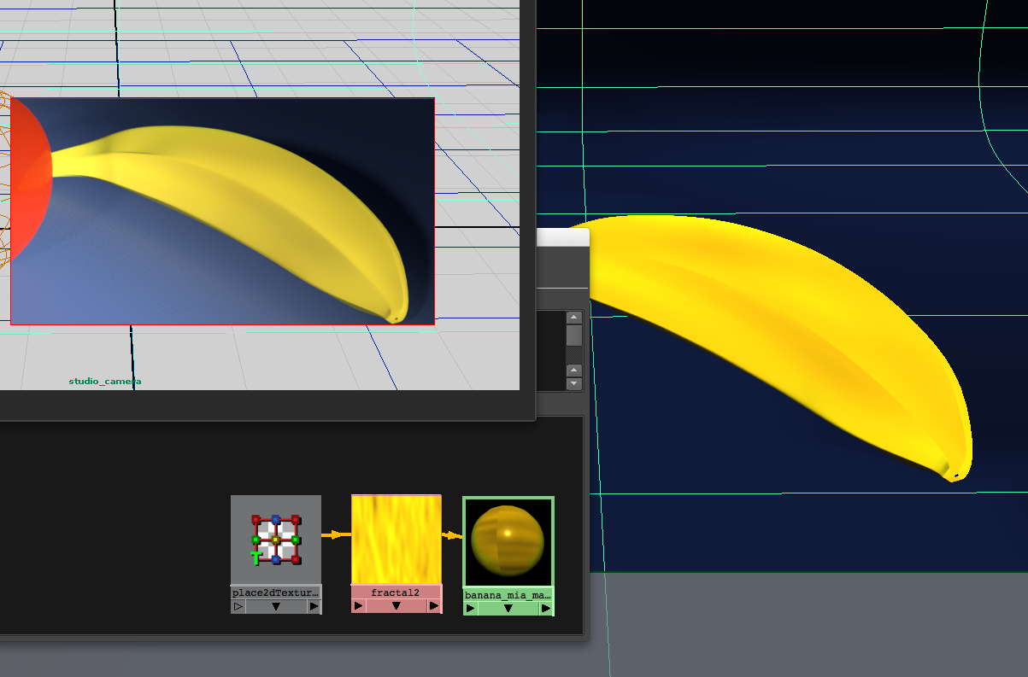
Task: Click input connection arrow on fractal2 node
Action: coord(358,606)
